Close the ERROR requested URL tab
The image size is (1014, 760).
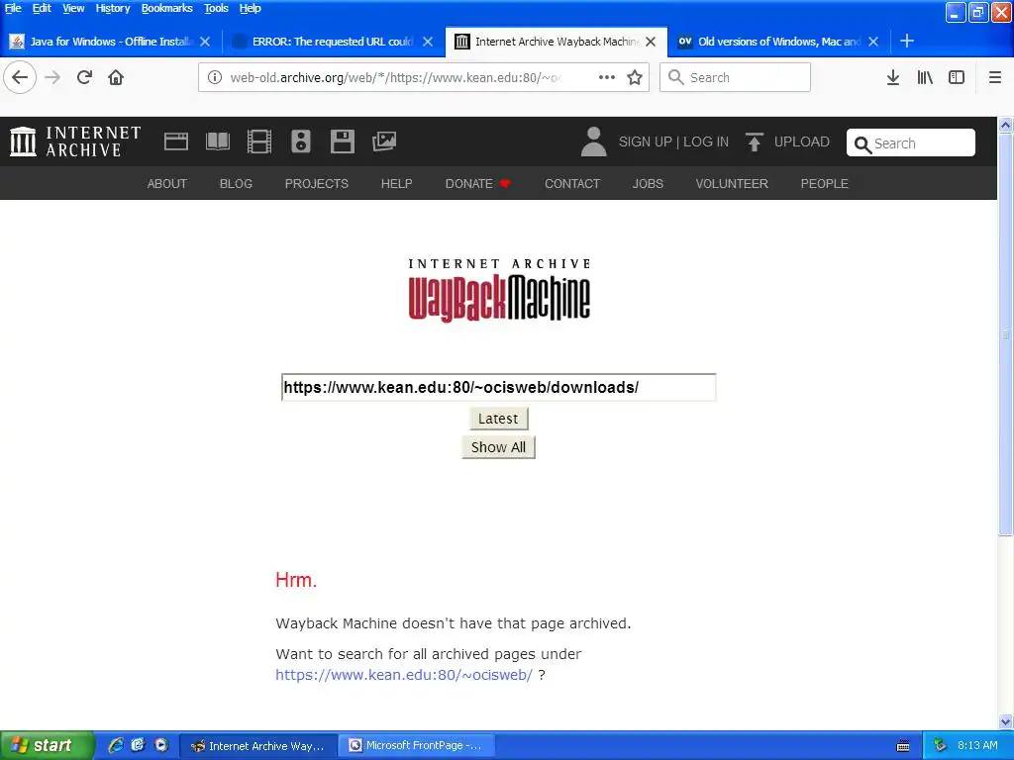428,42
